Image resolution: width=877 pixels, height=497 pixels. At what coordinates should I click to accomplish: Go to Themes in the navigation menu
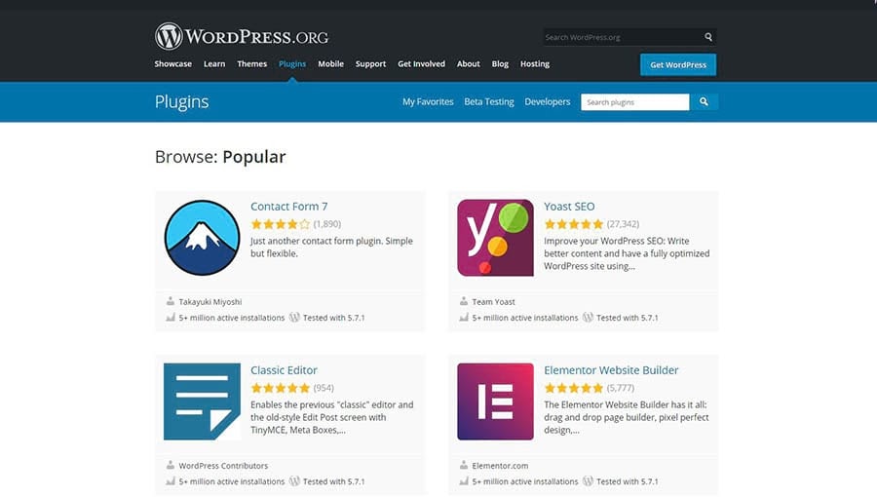251,64
